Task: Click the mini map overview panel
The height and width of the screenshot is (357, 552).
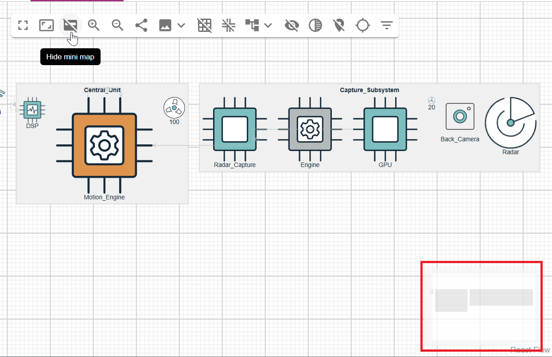Action: [x=481, y=307]
